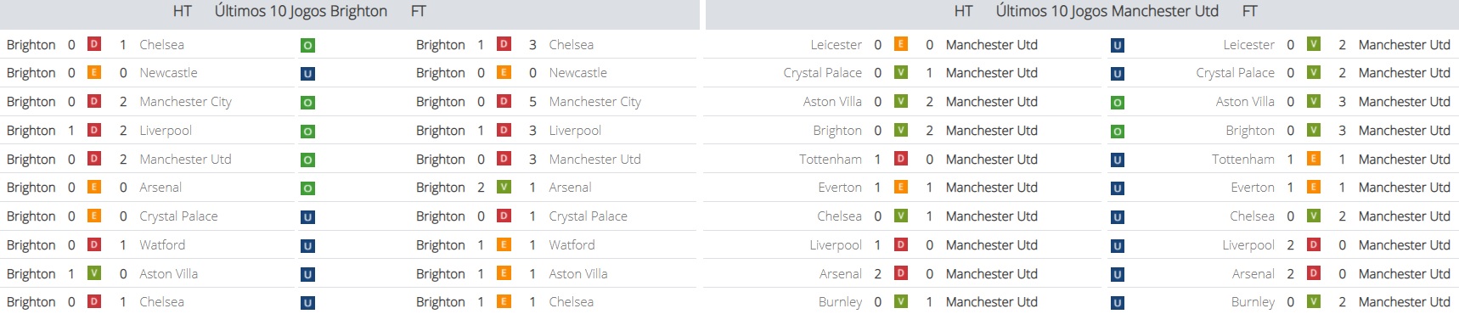The image size is (1459, 314).
Task: Click red D badge in Tottenham–Manchester Utd HT row
Action: pos(901,159)
